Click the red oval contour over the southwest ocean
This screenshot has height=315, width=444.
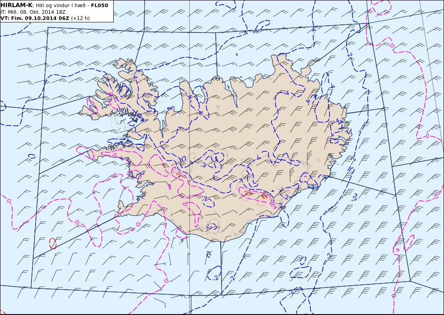point(53,243)
